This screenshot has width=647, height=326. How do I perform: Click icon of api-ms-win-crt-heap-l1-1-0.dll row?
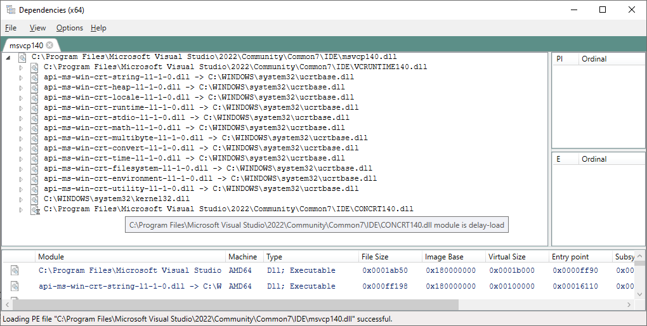click(x=35, y=88)
